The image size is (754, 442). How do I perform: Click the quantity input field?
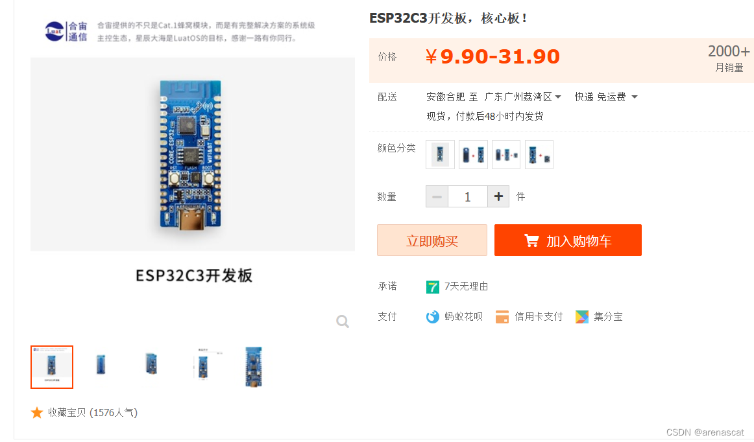coord(468,196)
